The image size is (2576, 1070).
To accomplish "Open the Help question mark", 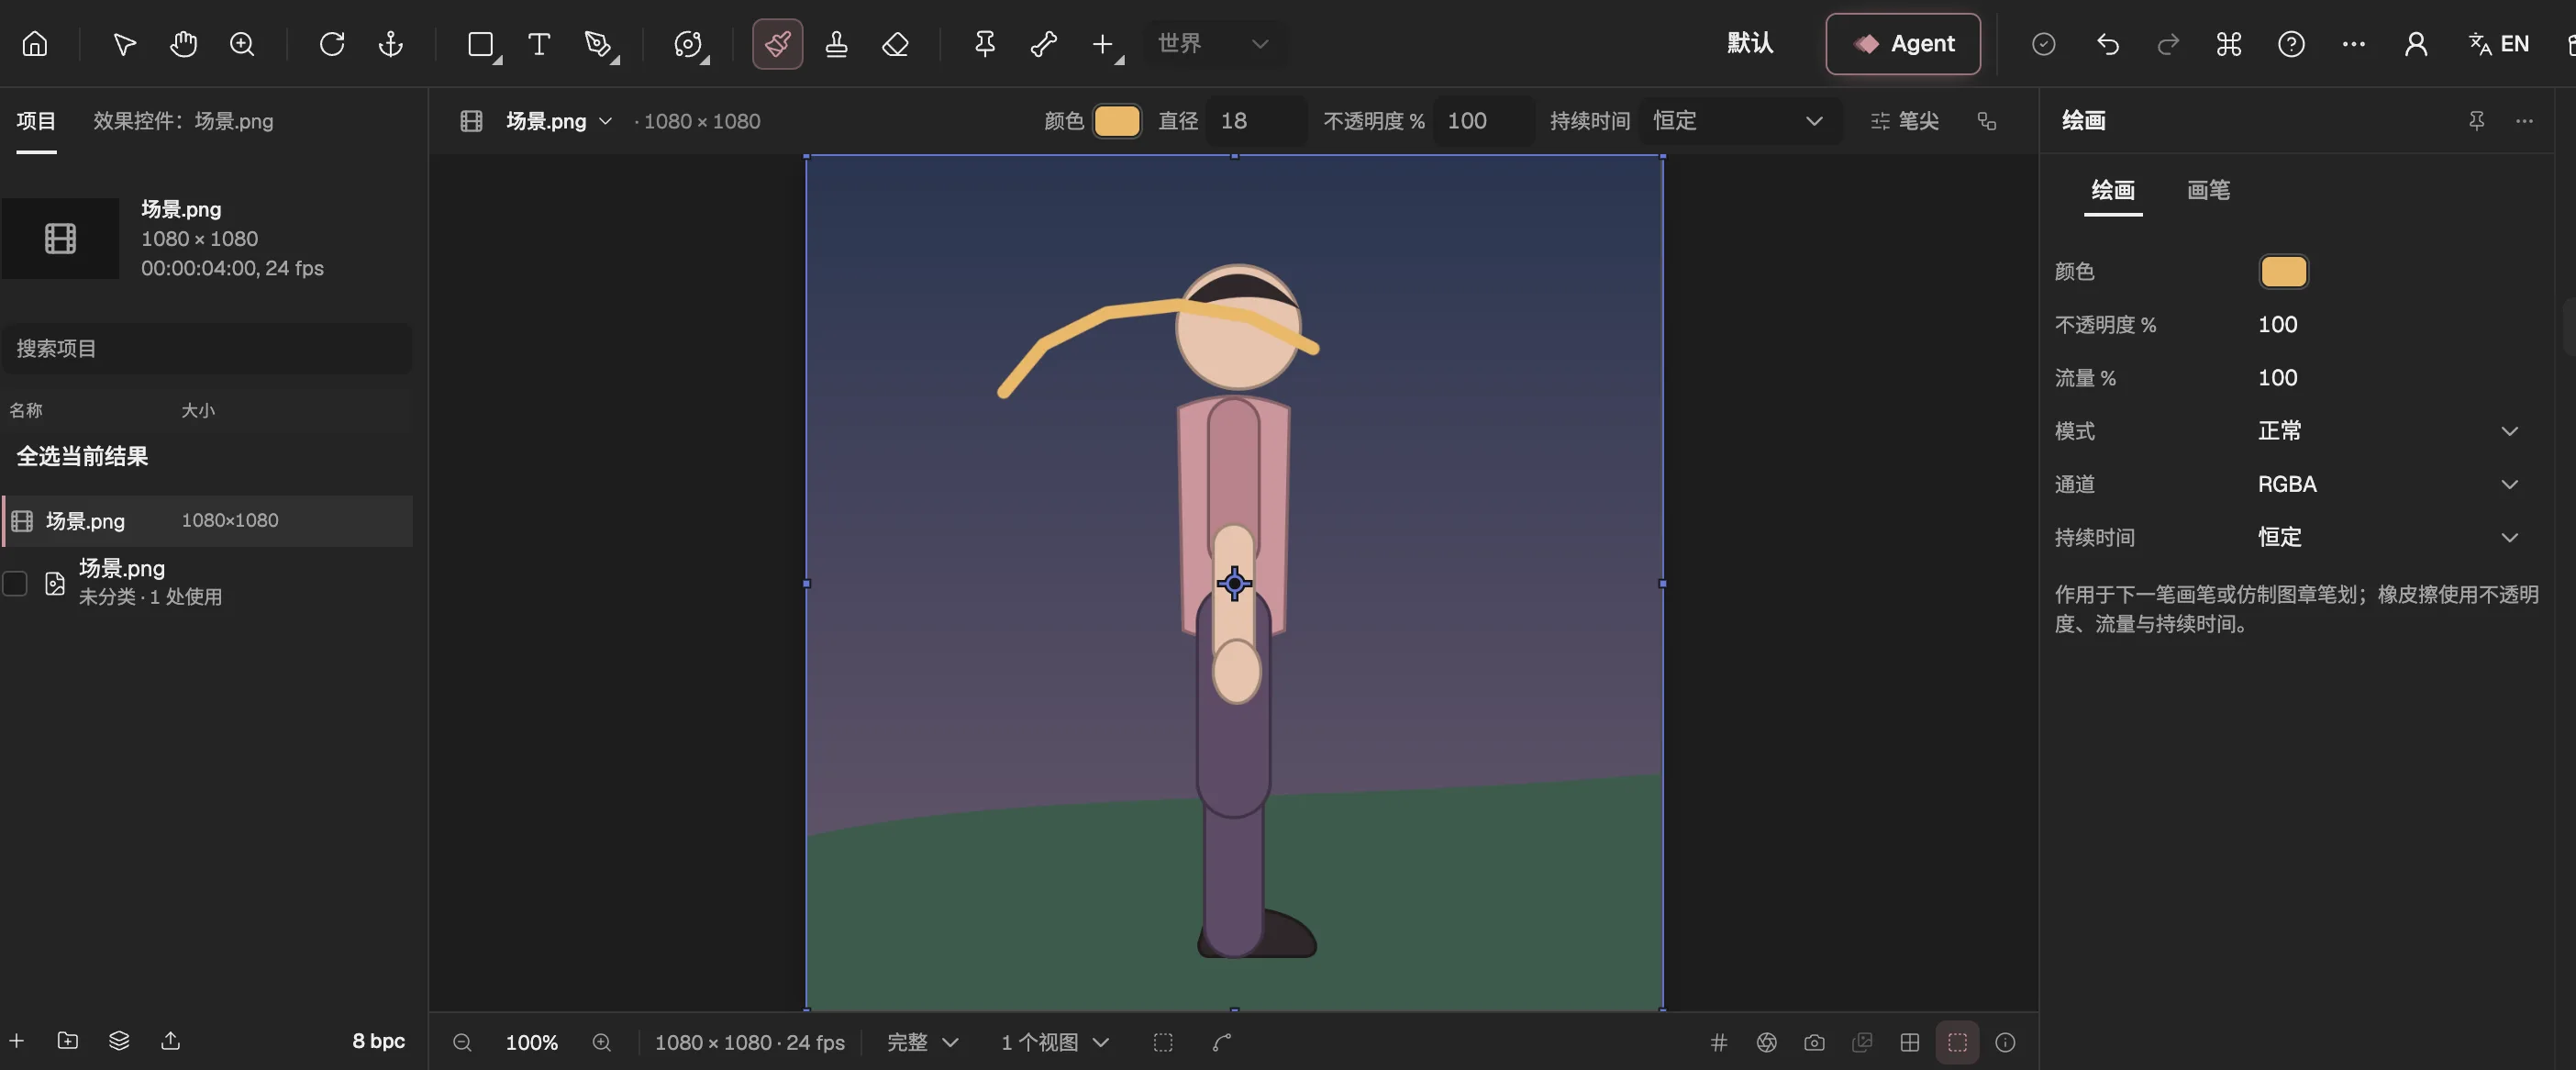I will point(2291,44).
